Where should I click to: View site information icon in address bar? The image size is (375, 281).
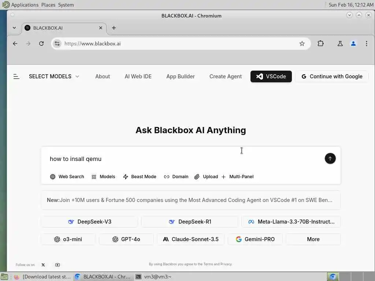pos(57,44)
